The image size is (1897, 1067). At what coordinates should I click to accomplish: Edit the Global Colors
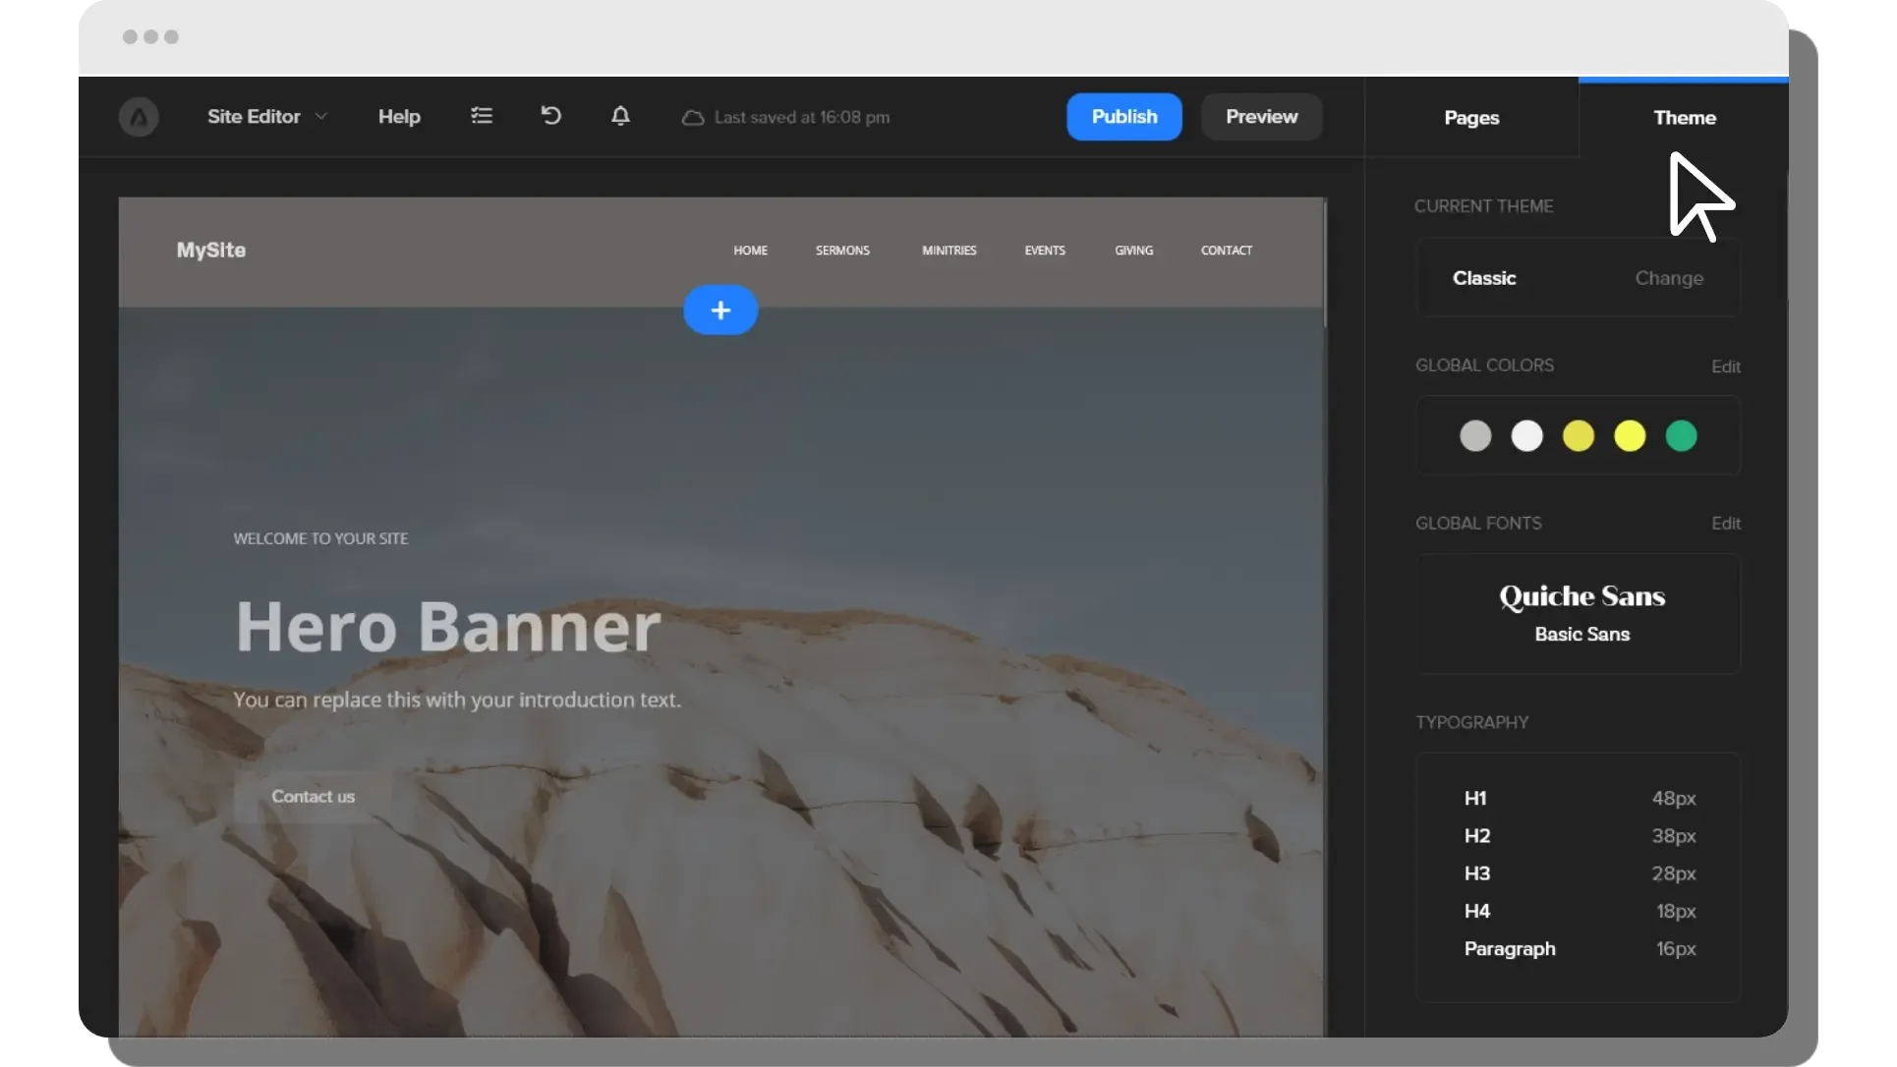1725,366
